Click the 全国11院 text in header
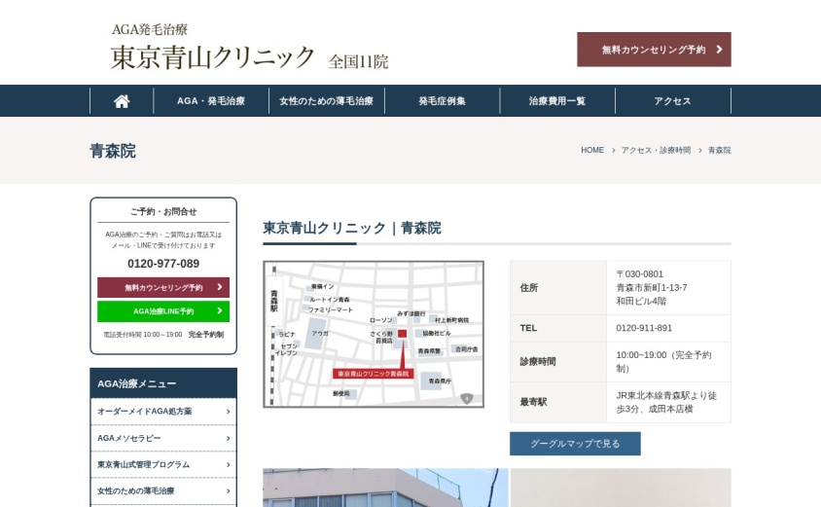This screenshot has width=821, height=507. (359, 62)
